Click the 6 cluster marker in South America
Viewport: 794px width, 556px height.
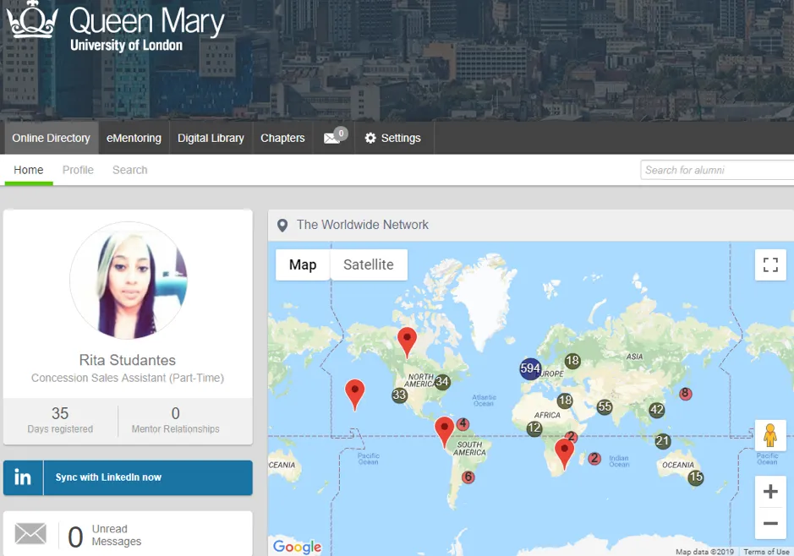[468, 477]
